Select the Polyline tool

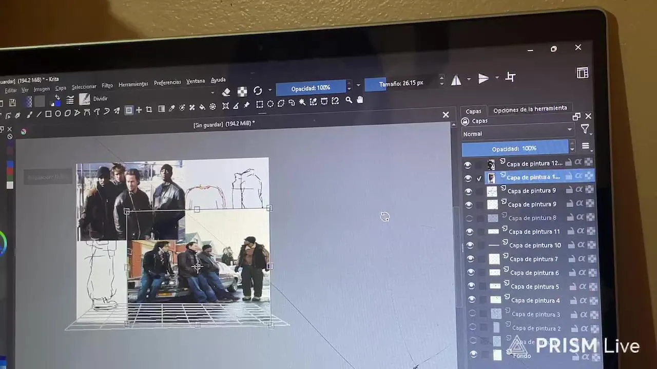pos(77,113)
